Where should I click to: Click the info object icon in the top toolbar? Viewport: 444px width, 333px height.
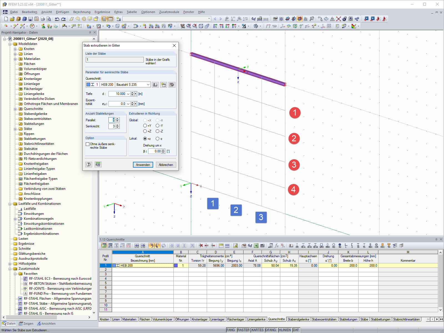coord(344,19)
